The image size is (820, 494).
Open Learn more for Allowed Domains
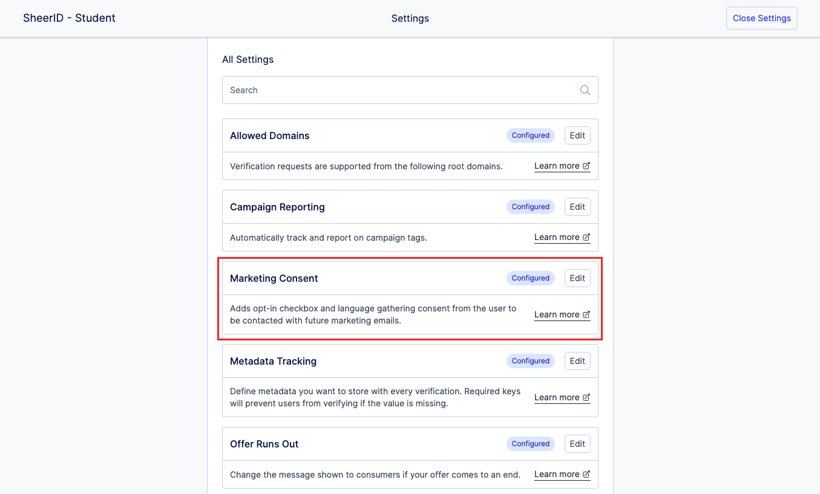click(557, 166)
